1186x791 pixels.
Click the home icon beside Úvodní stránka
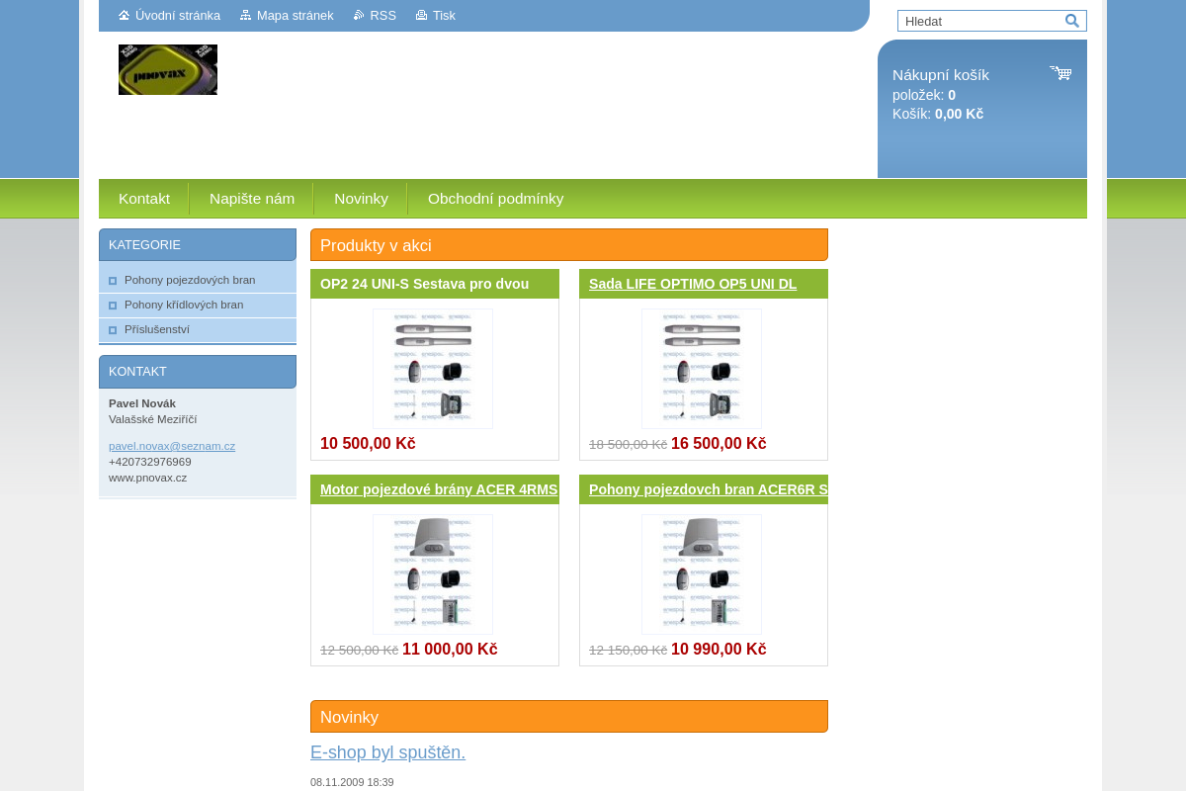coord(124,16)
